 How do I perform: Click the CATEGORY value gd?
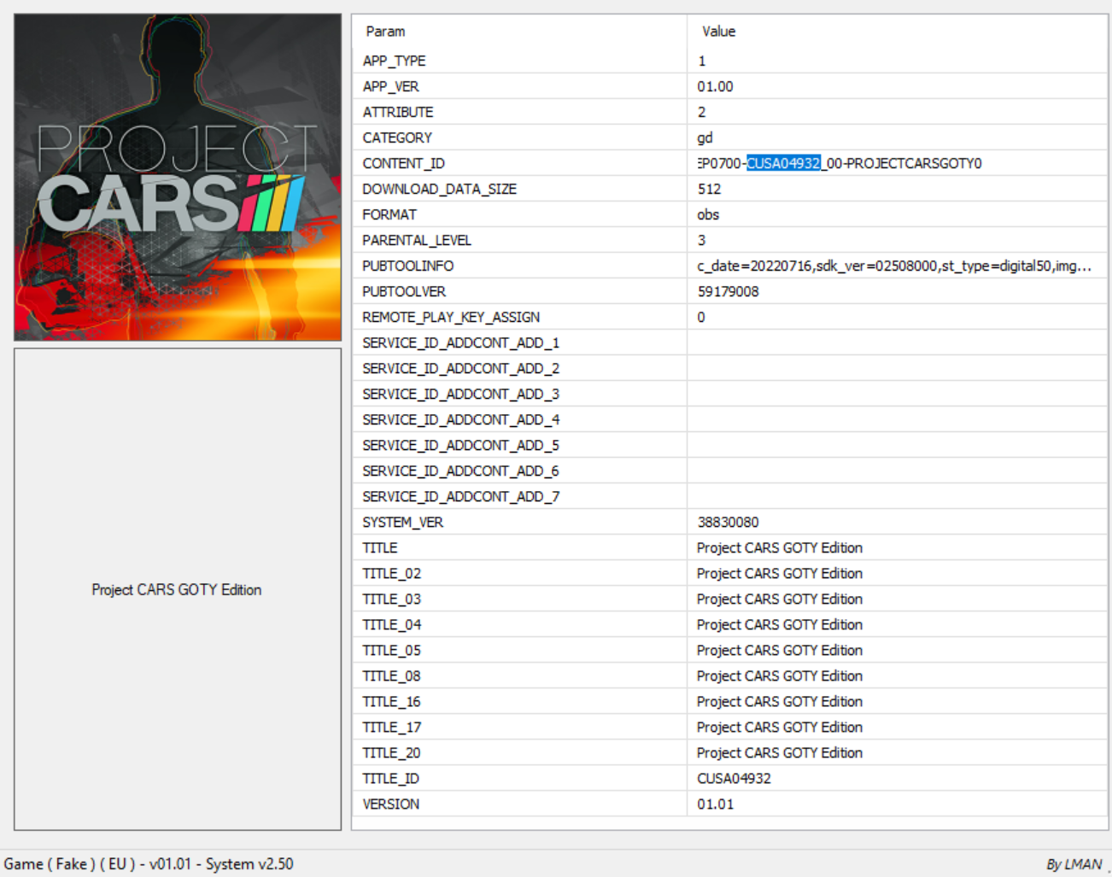pos(705,137)
